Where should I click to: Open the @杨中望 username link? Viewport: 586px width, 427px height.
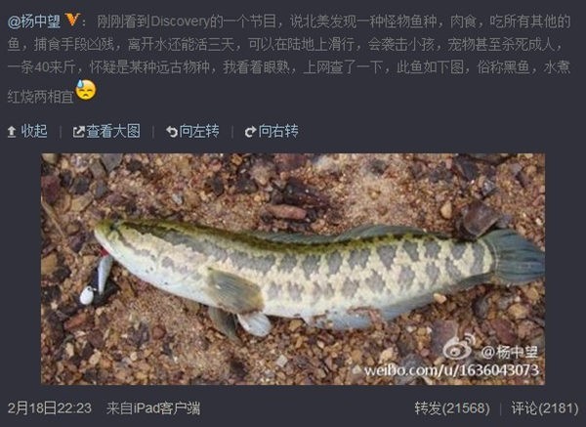34,21
